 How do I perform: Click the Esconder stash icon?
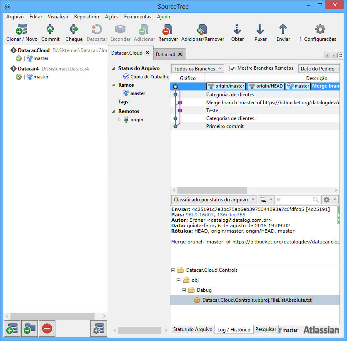coord(120,30)
